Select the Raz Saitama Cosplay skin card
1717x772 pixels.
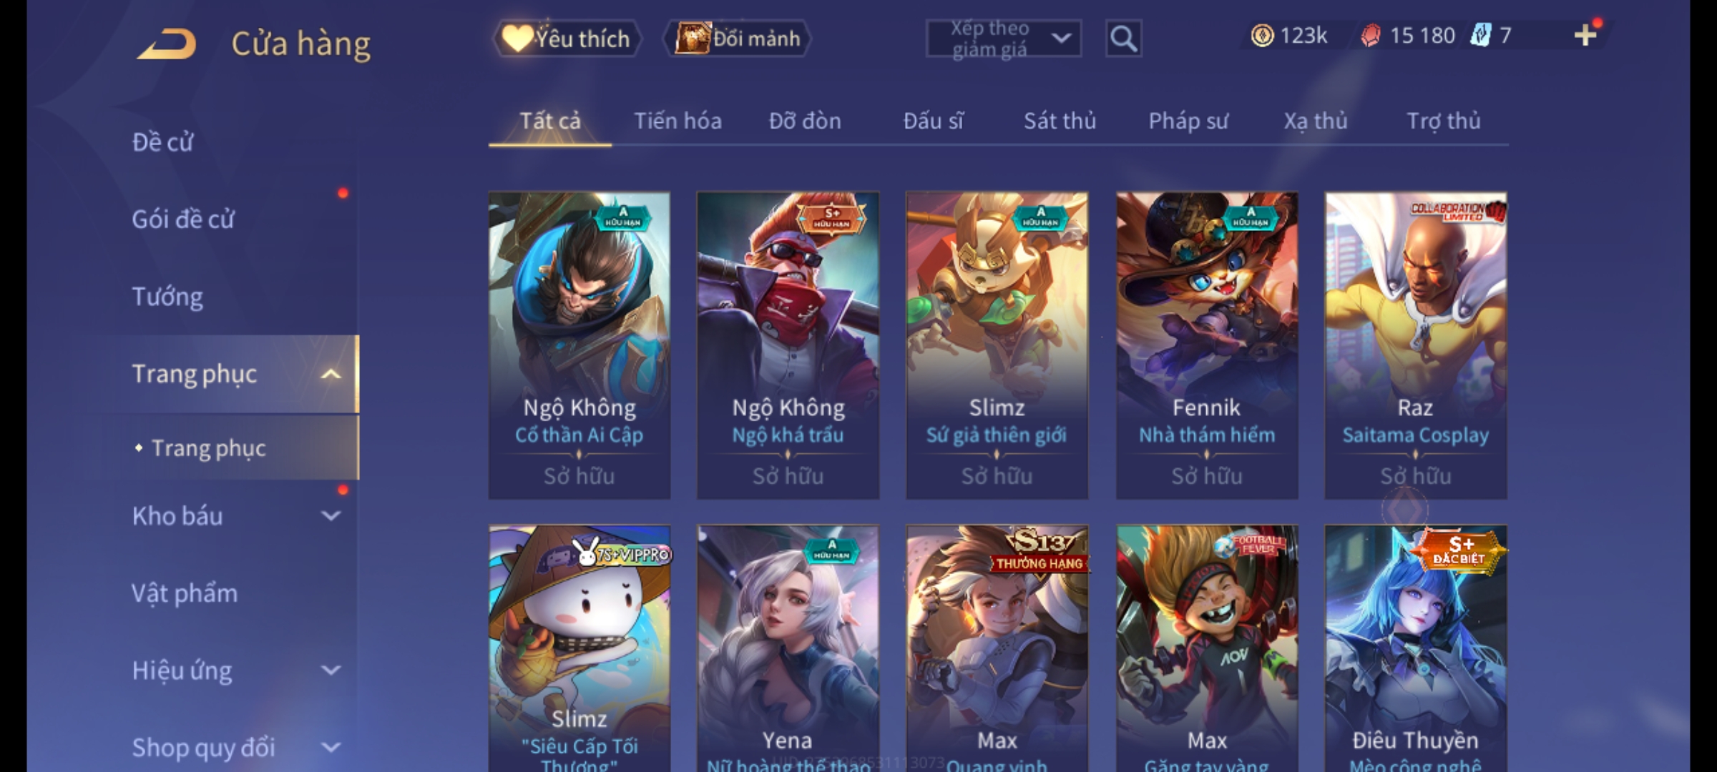[x=1416, y=345]
